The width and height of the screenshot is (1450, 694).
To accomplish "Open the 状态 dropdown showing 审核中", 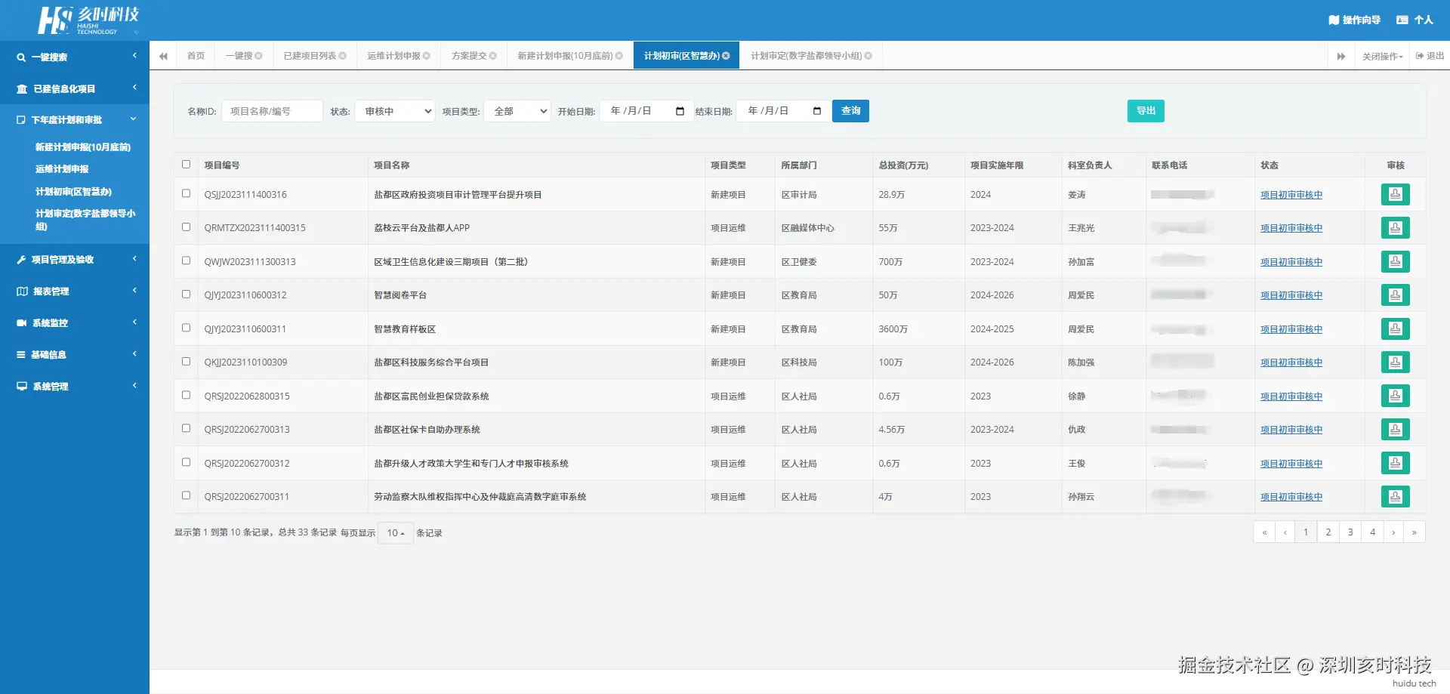I will coord(395,111).
